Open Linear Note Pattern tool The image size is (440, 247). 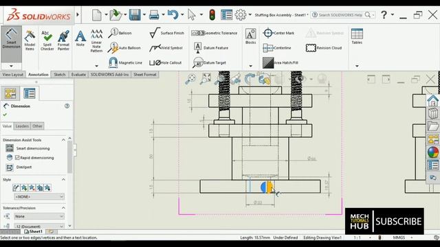click(96, 40)
